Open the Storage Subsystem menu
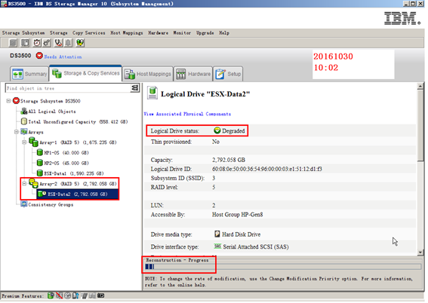The image size is (428, 303). pyautogui.click(x=23, y=33)
